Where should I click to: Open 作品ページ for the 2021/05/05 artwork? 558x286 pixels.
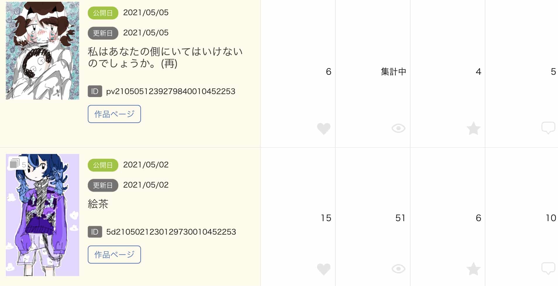pyautogui.click(x=114, y=114)
